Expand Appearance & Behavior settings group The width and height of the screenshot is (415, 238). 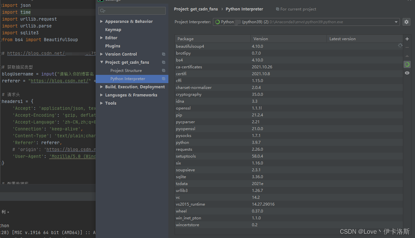point(101,22)
